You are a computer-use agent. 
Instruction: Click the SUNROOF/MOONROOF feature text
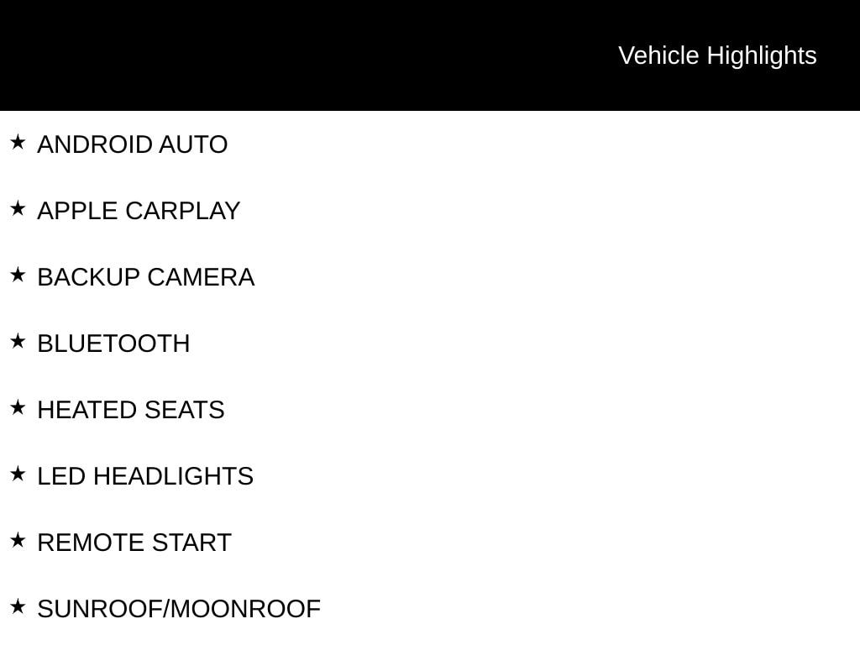click(179, 610)
